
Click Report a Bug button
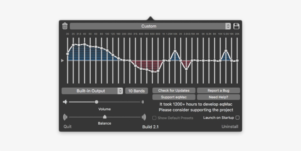(218, 91)
